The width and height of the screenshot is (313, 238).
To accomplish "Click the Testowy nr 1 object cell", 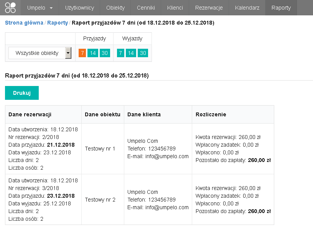I will pos(100,149).
